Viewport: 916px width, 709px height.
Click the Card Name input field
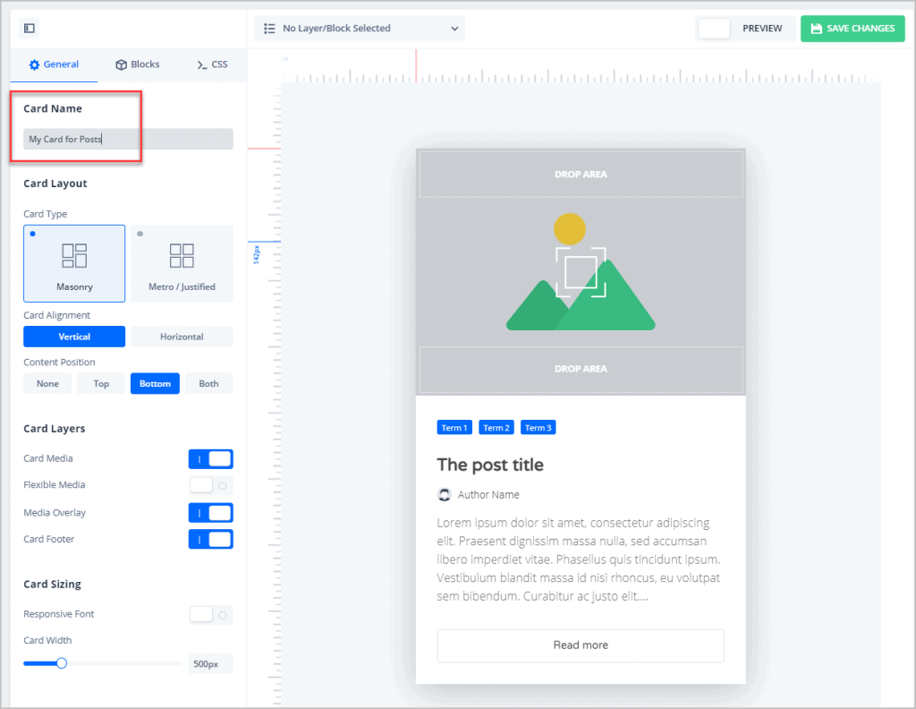tap(128, 139)
